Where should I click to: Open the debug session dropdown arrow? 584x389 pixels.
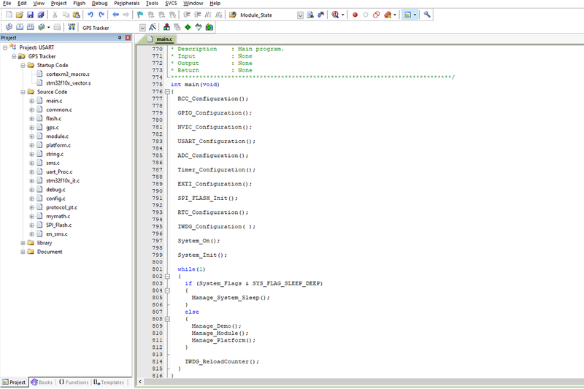tap(342, 15)
